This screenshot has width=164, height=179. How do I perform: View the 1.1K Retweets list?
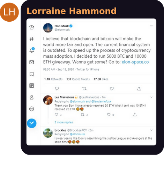point(53,79)
